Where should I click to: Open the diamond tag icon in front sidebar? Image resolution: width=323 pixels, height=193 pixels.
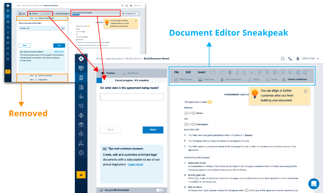[x=81, y=134]
